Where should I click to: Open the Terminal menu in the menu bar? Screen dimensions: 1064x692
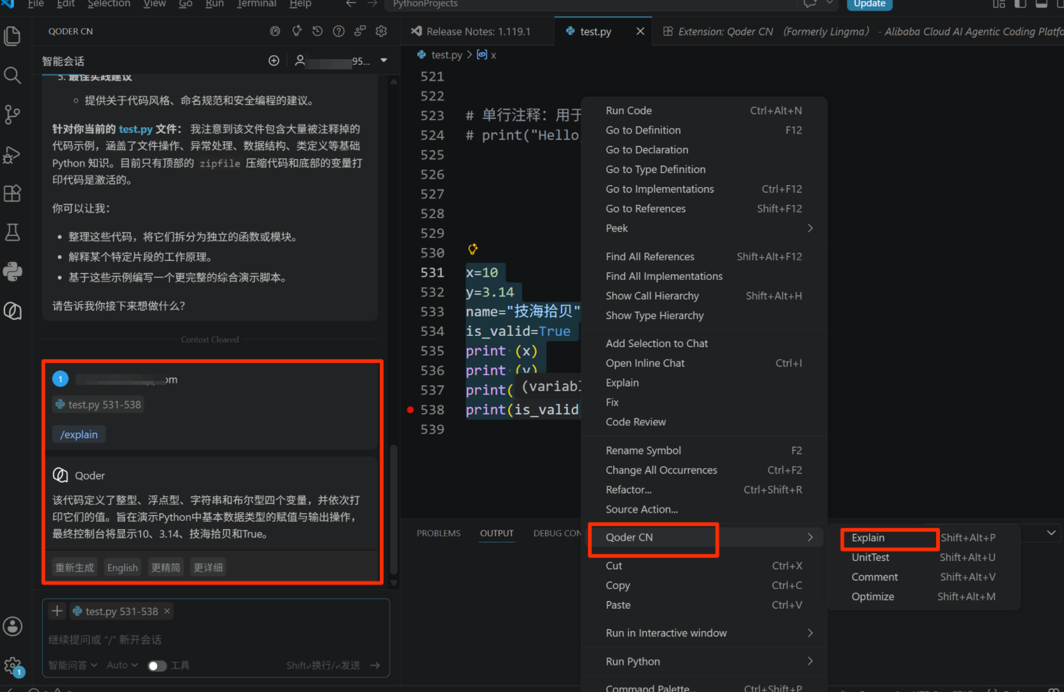pos(256,4)
